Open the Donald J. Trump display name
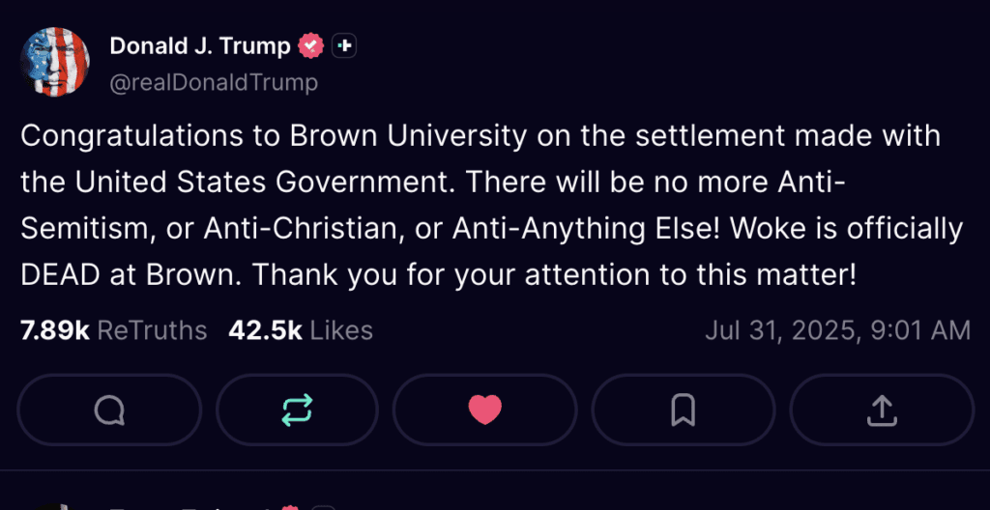 tap(200, 46)
